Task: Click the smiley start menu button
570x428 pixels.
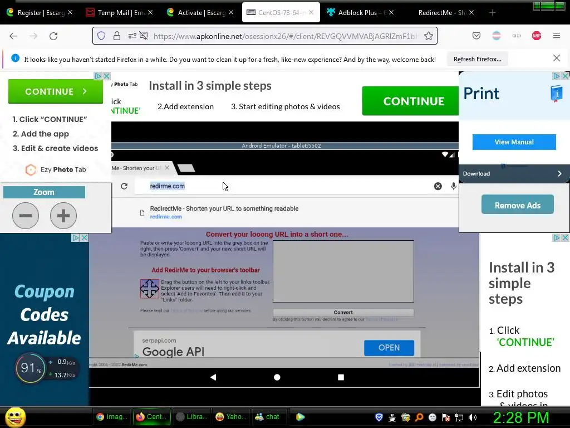Action: [x=15, y=417]
